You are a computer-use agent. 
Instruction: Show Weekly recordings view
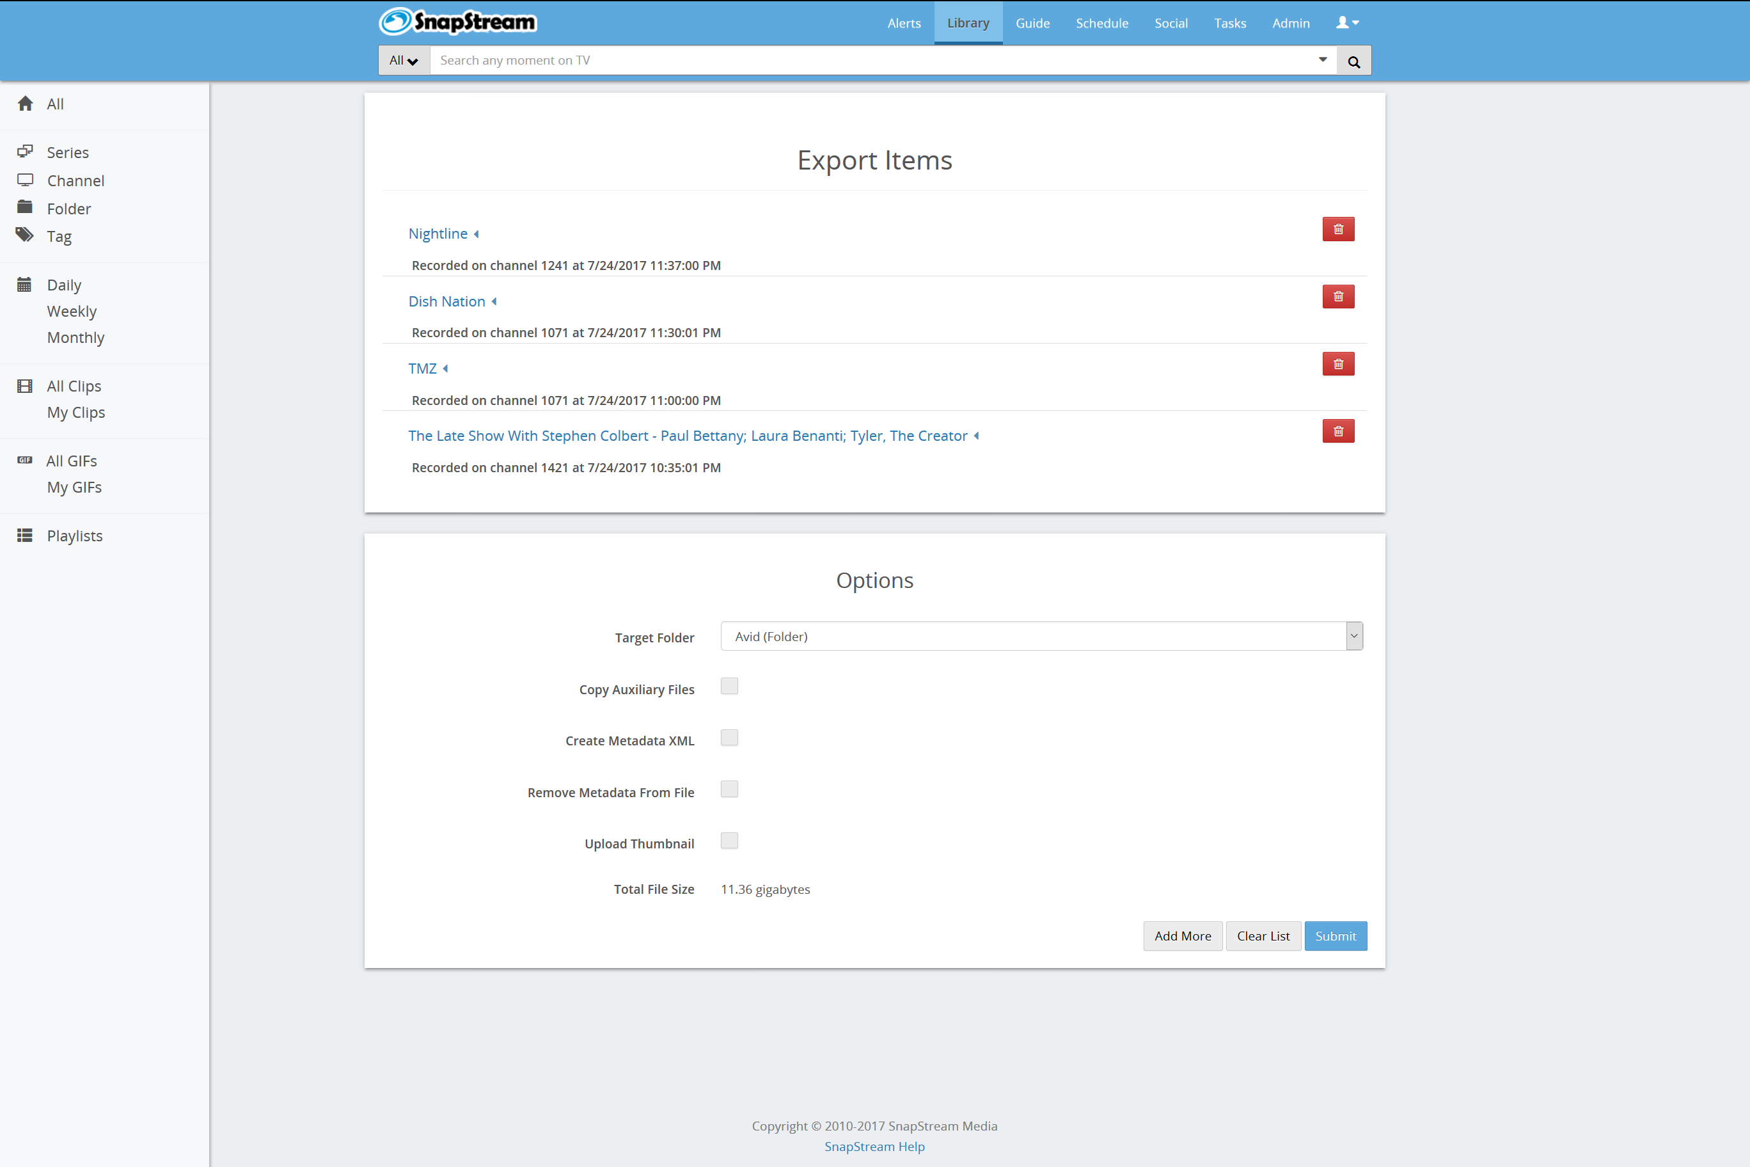[x=72, y=311]
